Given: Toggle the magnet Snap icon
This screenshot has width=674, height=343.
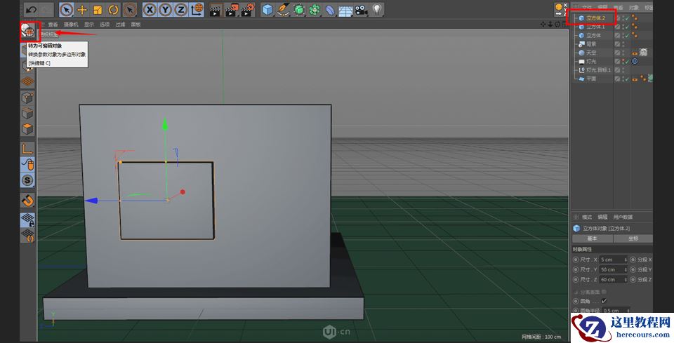Looking at the screenshot, I should 27,200.
